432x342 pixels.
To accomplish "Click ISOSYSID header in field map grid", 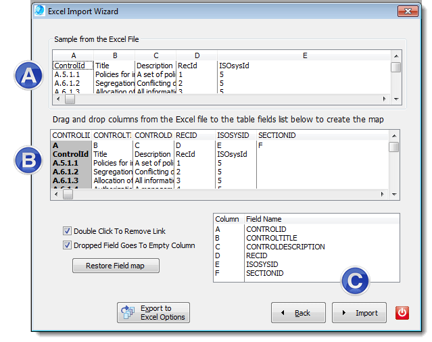I will click(236, 135).
